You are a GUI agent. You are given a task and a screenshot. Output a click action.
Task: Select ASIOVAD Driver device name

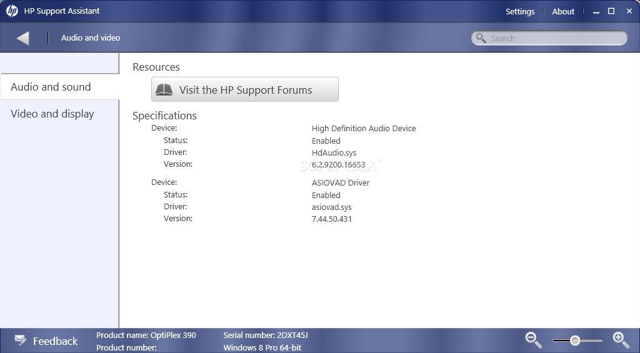coord(341,182)
